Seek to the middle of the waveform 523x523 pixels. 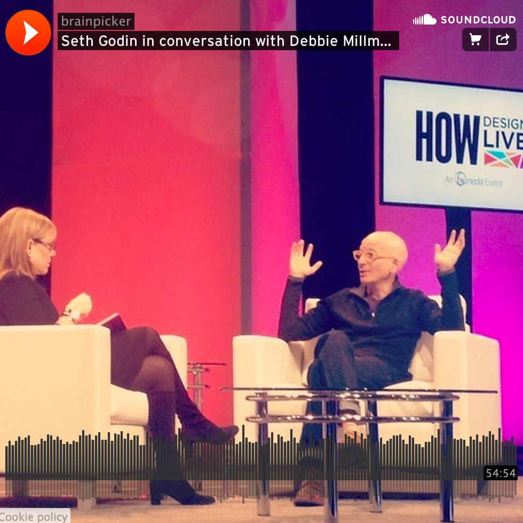coord(261,454)
